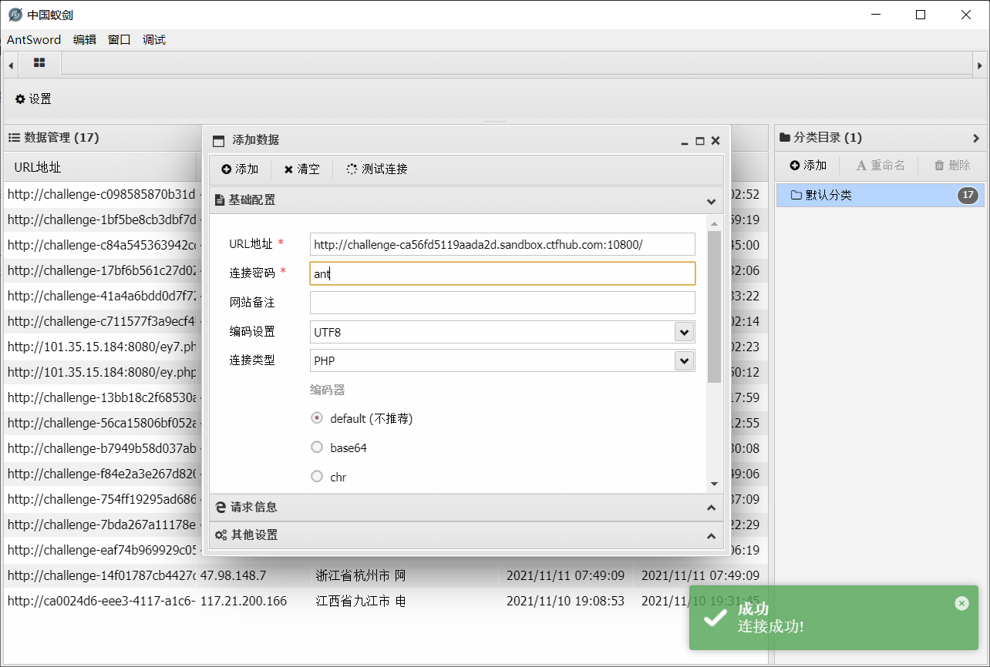Open the 连接类型 PHP dropdown
The height and width of the screenshot is (667, 990).
coord(683,360)
